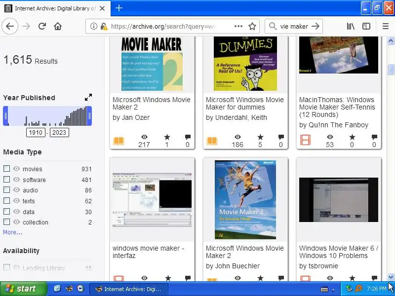This screenshot has width=395, height=296.
Task: Open a new browser tab
Action: 118,8
